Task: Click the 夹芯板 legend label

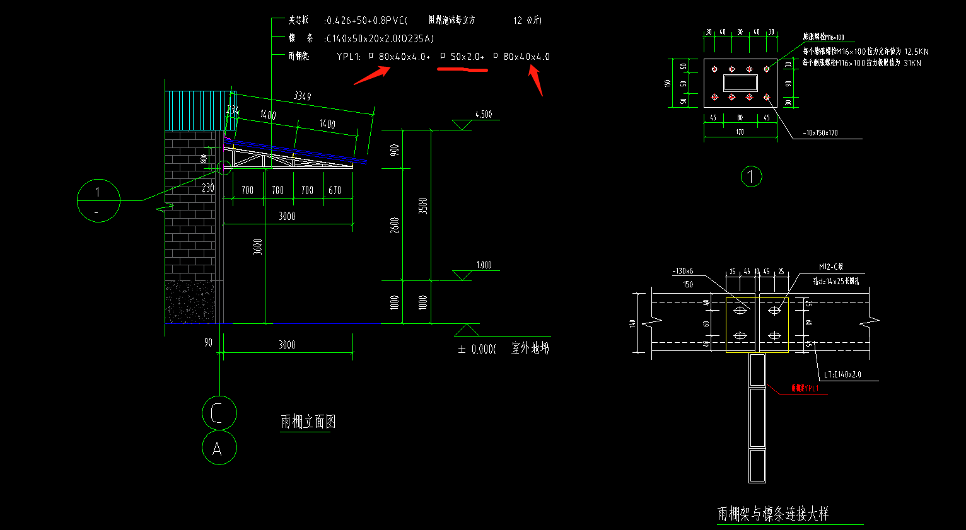Action: tap(298, 20)
